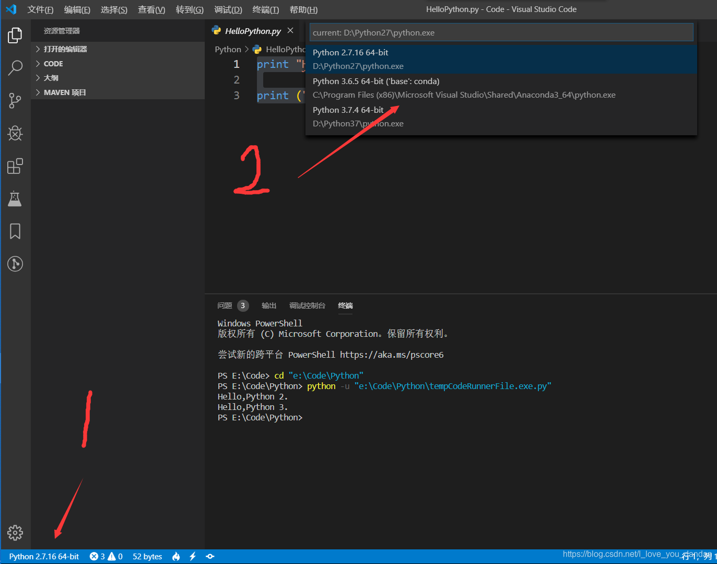Click the warnings count in status bar
Viewport: 717px width, 564px height.
tap(115, 557)
